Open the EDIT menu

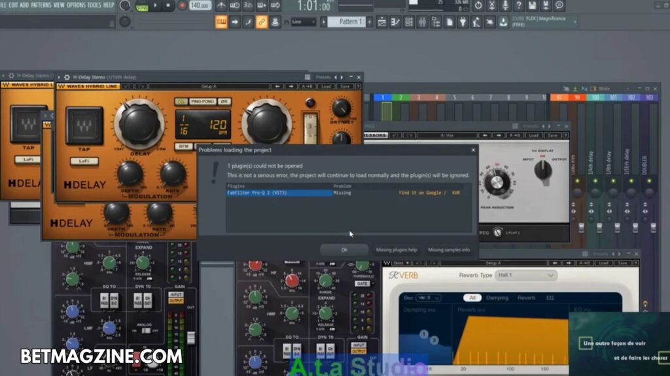(13, 5)
